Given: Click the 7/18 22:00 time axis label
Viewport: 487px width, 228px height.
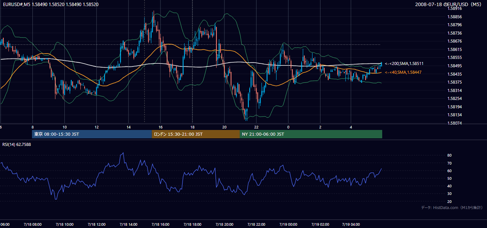Looking at the screenshot, I should point(256,224).
